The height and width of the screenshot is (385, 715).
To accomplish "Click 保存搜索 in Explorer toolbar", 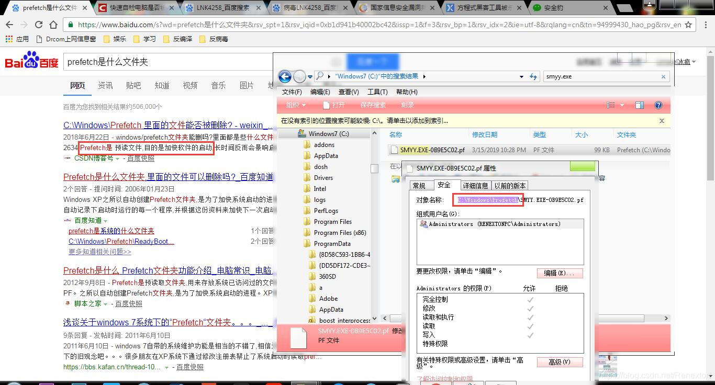I will pyautogui.click(x=373, y=105).
